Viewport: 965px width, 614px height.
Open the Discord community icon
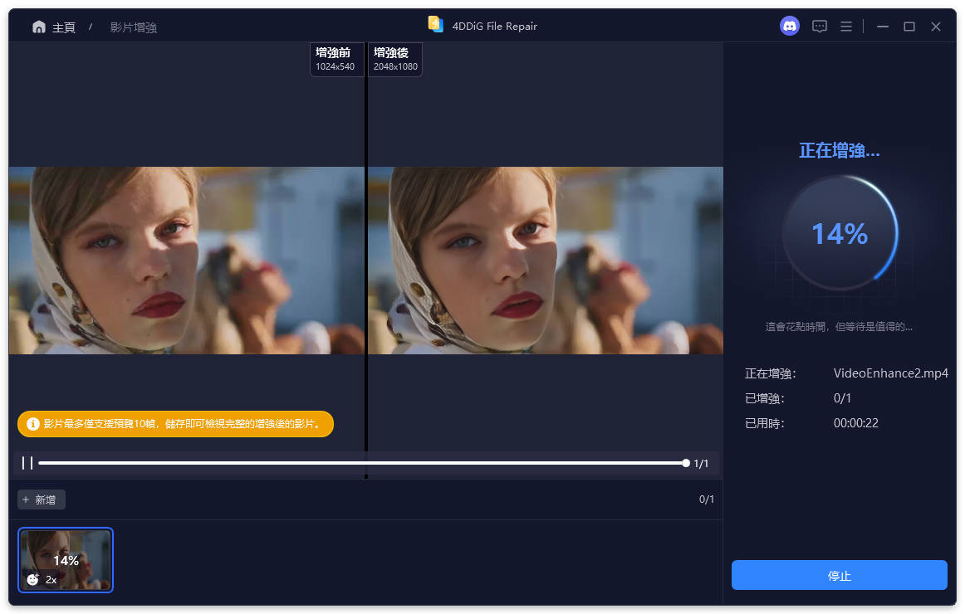789,26
